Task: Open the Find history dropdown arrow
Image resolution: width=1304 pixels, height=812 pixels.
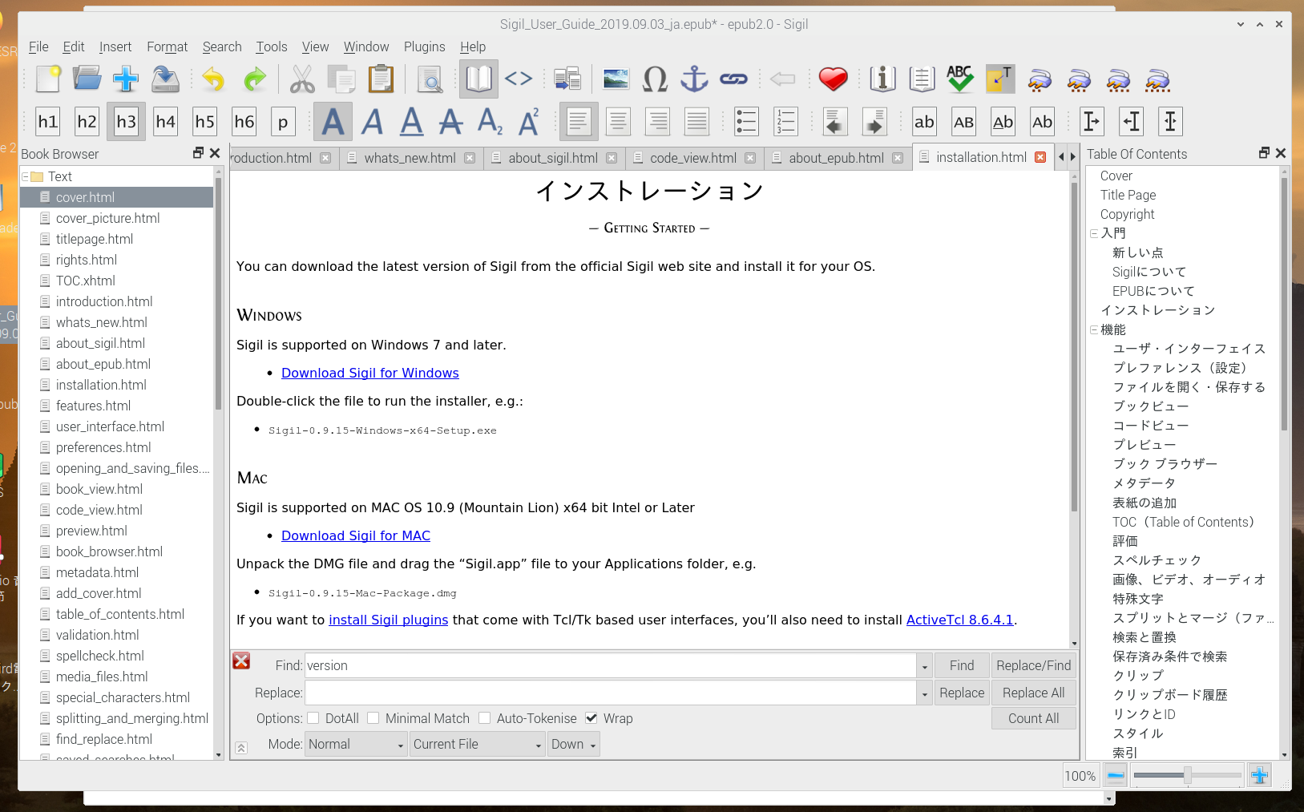Action: (x=925, y=666)
